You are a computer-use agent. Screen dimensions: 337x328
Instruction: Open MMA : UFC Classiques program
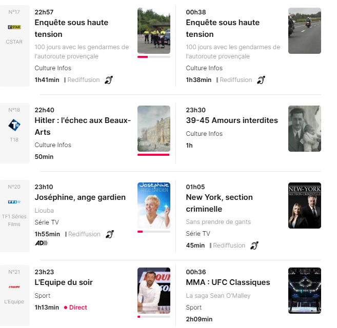[x=228, y=282]
